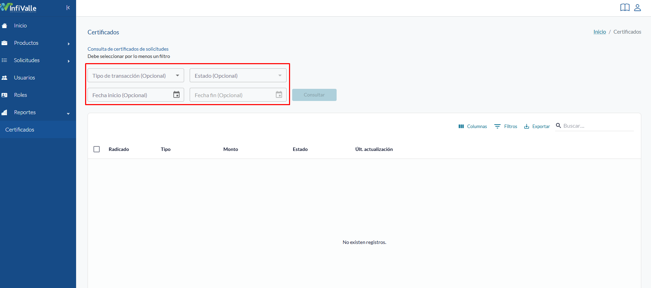
Task: Click the search magnifier icon
Action: (559, 126)
